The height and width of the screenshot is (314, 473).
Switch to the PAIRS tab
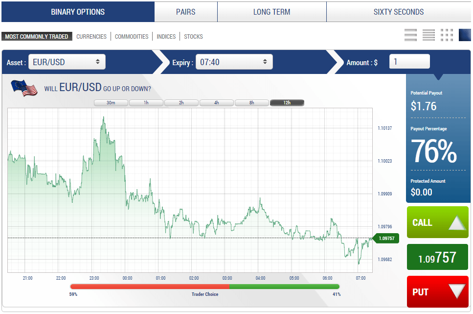click(x=185, y=12)
